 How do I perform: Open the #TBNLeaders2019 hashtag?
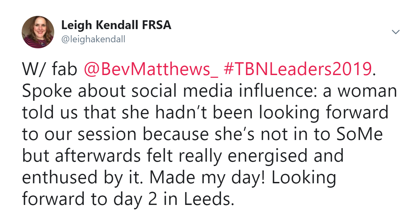pyautogui.click(x=298, y=69)
